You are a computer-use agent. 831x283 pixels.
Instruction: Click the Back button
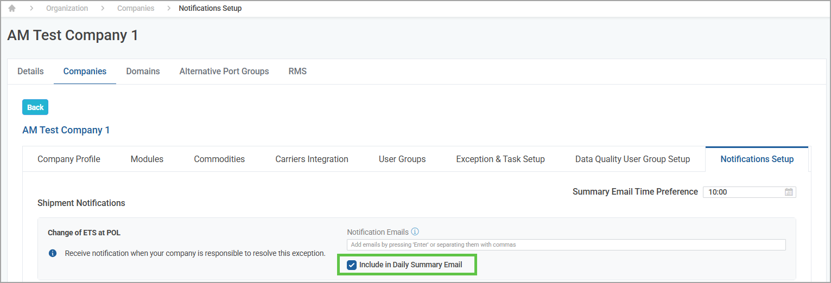[35, 107]
